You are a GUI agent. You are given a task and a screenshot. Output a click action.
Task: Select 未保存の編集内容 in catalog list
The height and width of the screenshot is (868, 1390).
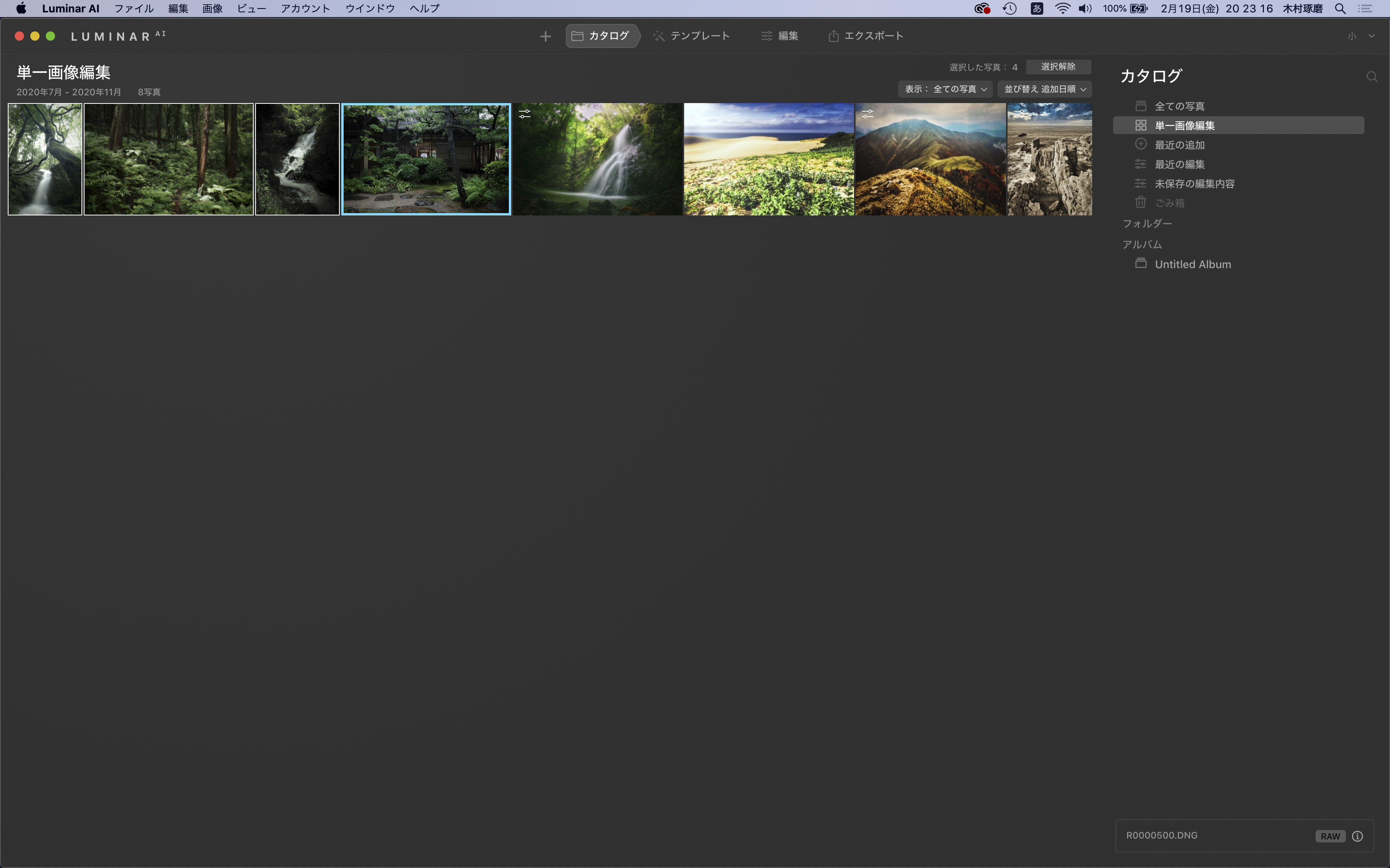tap(1194, 184)
